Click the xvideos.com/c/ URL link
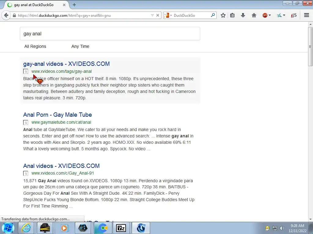 pyautogui.click(x=62, y=173)
